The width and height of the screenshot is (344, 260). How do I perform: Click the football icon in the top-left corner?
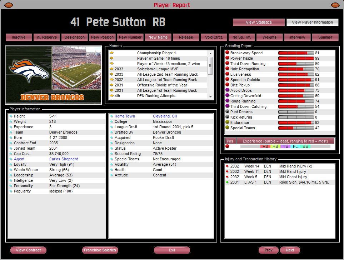click(x=9, y=5)
